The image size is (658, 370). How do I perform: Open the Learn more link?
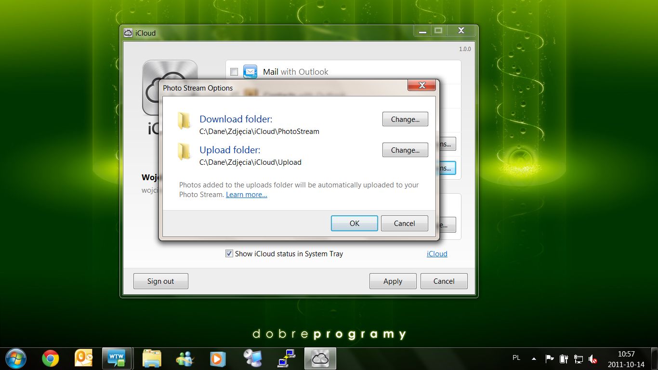(247, 195)
